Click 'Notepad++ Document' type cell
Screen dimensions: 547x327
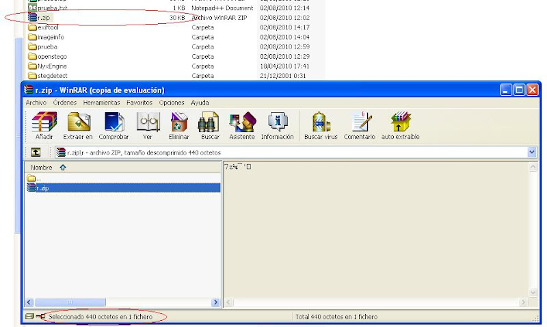coord(222,8)
